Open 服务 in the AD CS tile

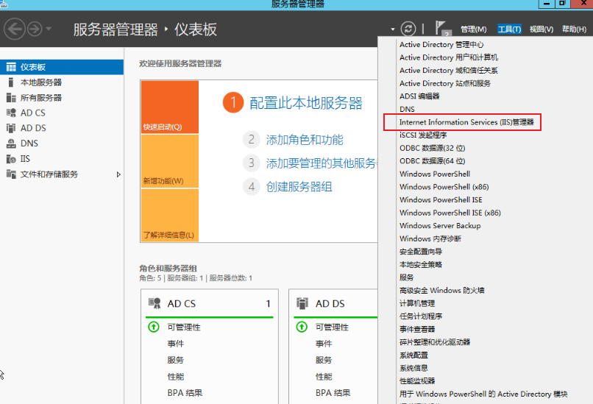(176, 360)
